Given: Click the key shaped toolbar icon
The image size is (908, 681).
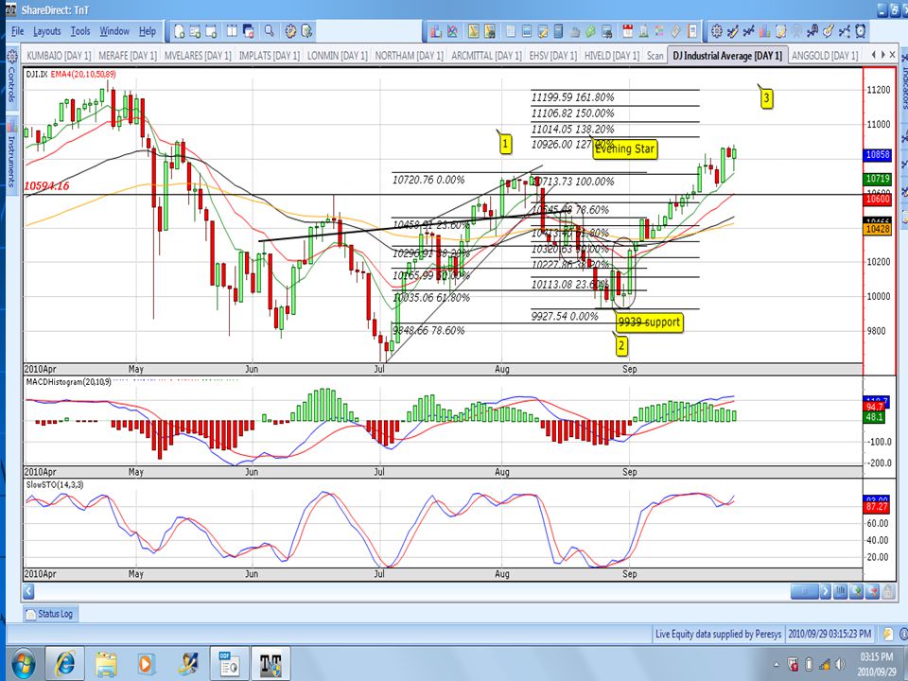Looking at the screenshot, I should [x=829, y=31].
